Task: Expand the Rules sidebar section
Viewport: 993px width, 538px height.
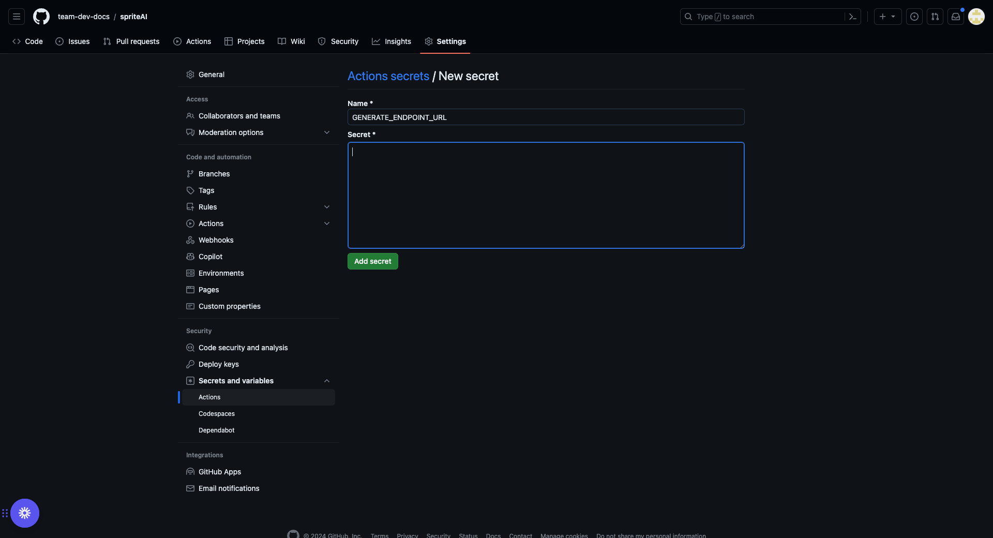Action: (327, 207)
